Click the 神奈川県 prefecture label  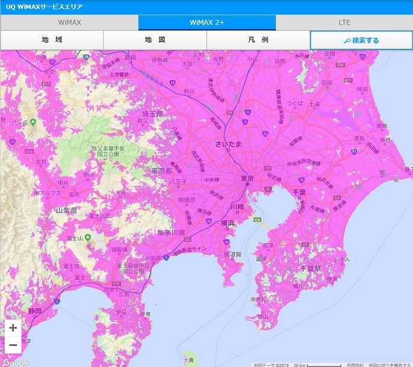click(x=171, y=232)
